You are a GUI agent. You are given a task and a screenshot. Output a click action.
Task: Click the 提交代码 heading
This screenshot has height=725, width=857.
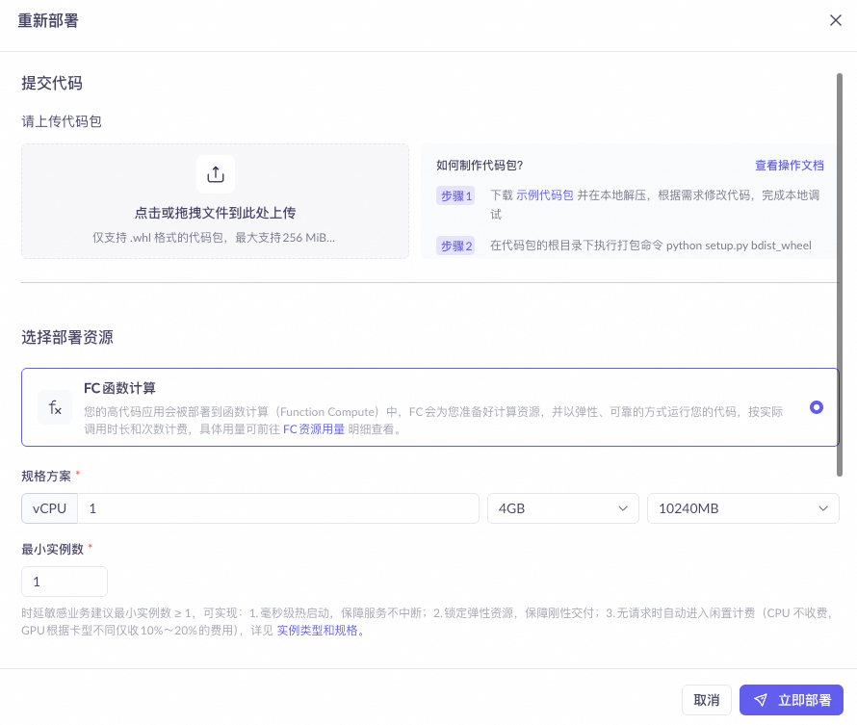(x=52, y=83)
